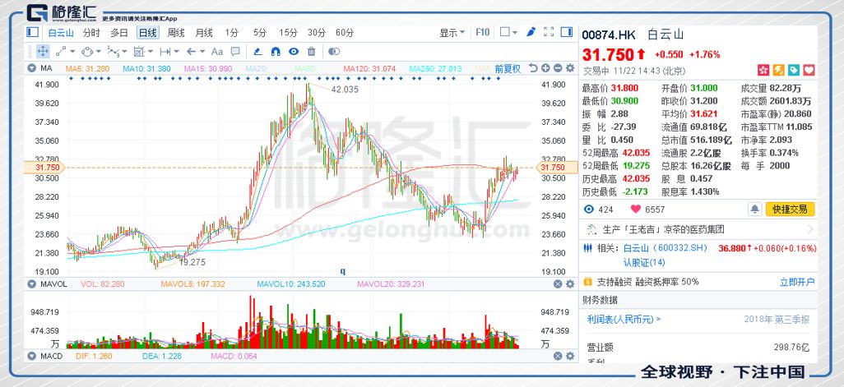
Task: Select the 30分 interval
Action: 317,33
